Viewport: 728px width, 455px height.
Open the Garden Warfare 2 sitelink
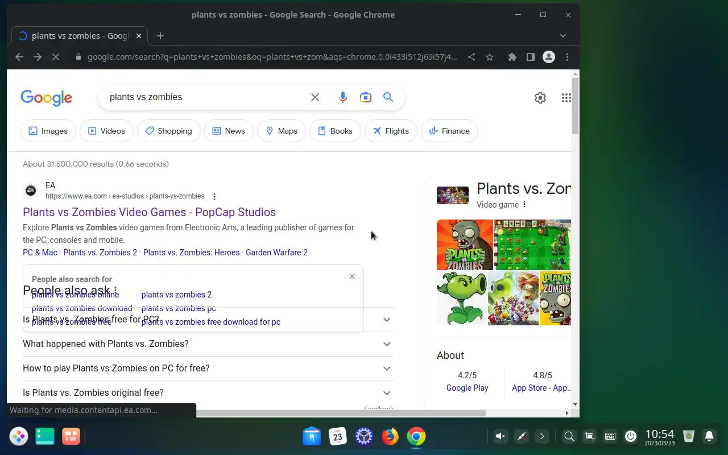pos(276,253)
